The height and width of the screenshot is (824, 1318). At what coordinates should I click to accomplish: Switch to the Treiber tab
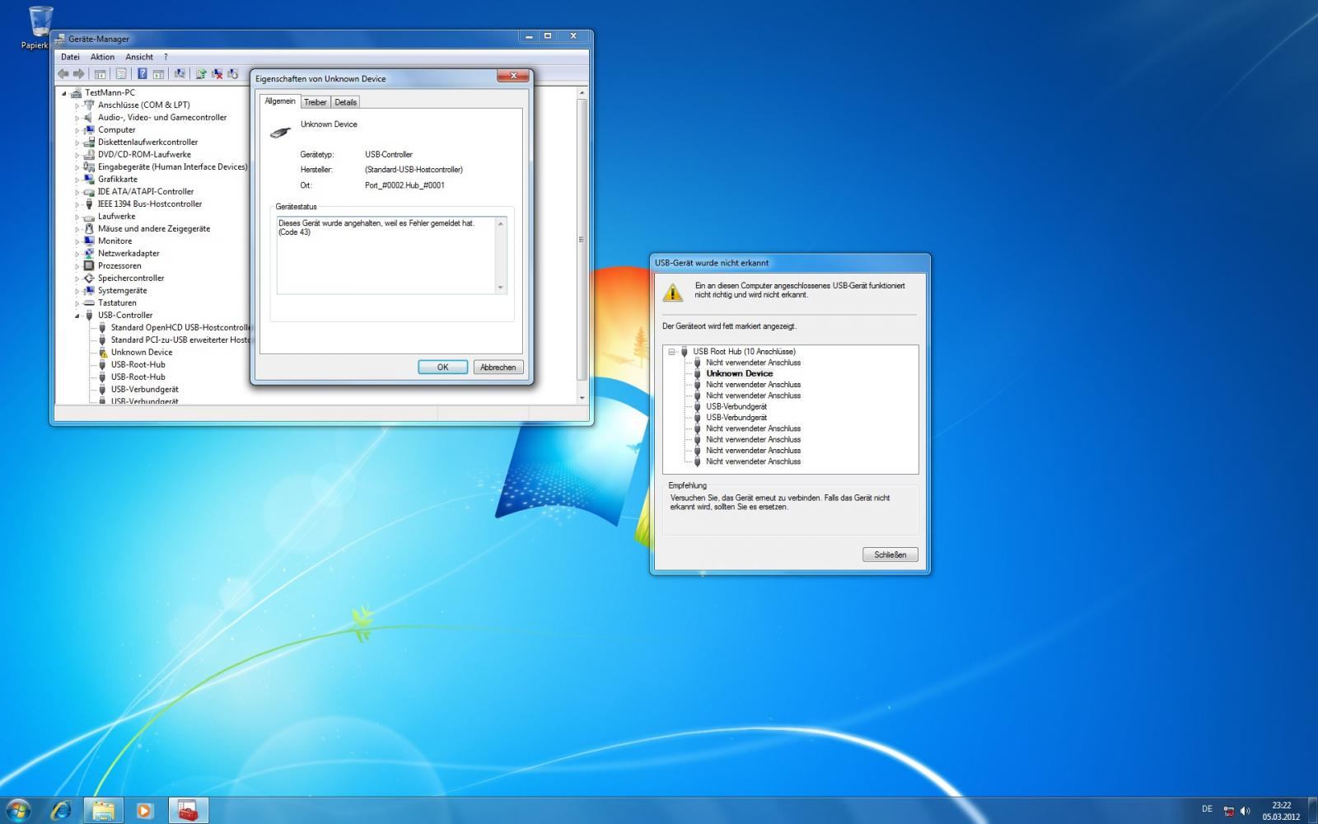pos(315,102)
